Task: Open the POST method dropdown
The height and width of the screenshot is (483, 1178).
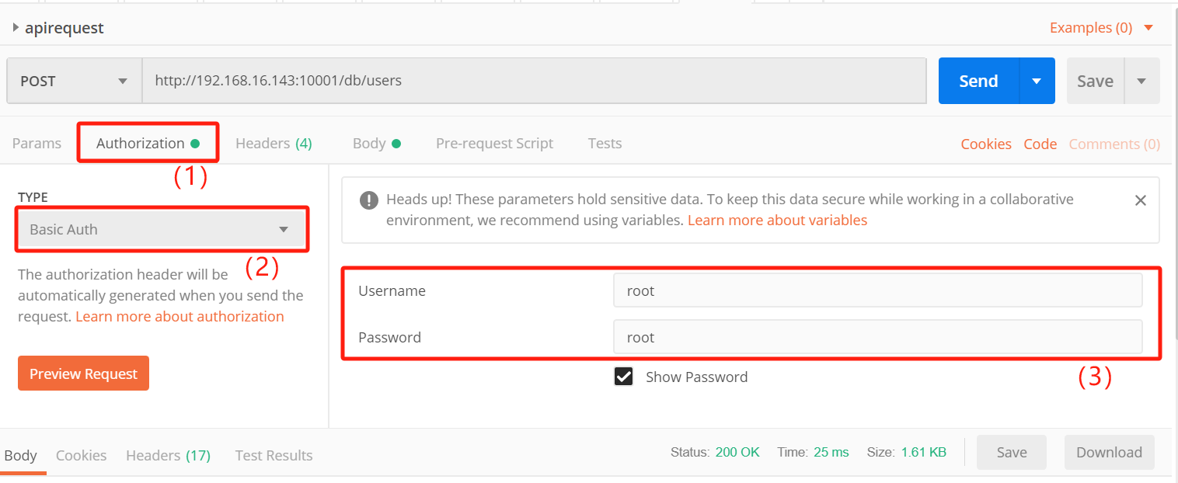Action: (x=74, y=81)
